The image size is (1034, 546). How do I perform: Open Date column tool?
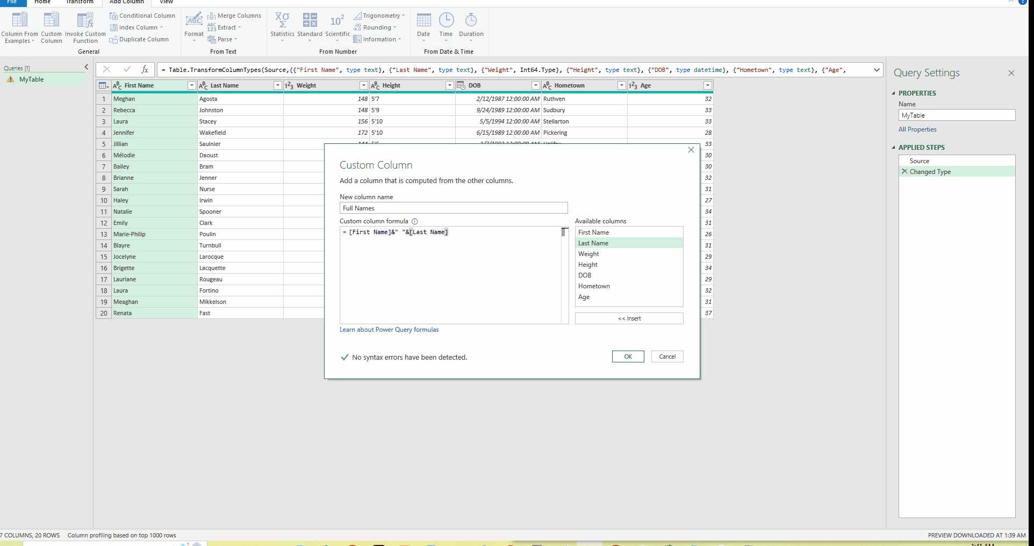423,27
